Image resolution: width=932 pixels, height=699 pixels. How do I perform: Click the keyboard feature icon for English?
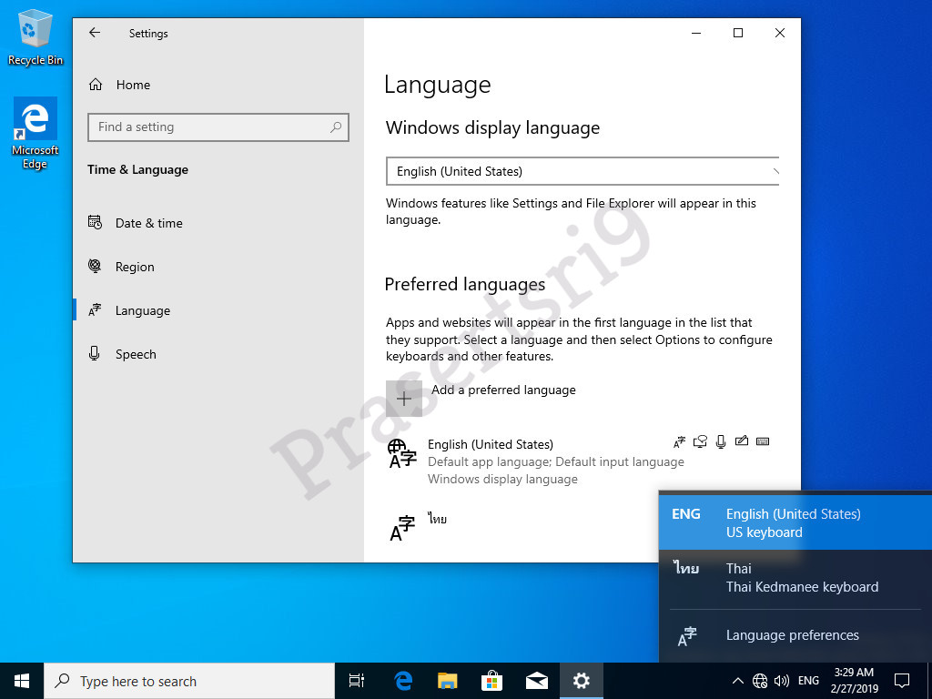pyautogui.click(x=763, y=441)
